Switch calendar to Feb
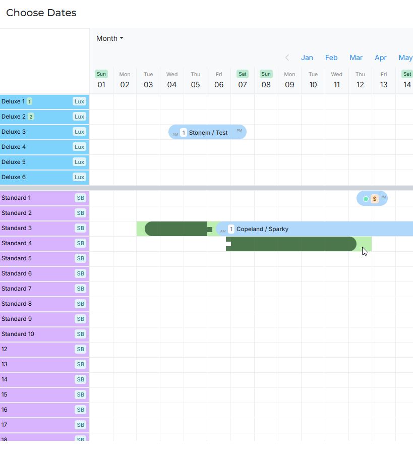 (331, 58)
